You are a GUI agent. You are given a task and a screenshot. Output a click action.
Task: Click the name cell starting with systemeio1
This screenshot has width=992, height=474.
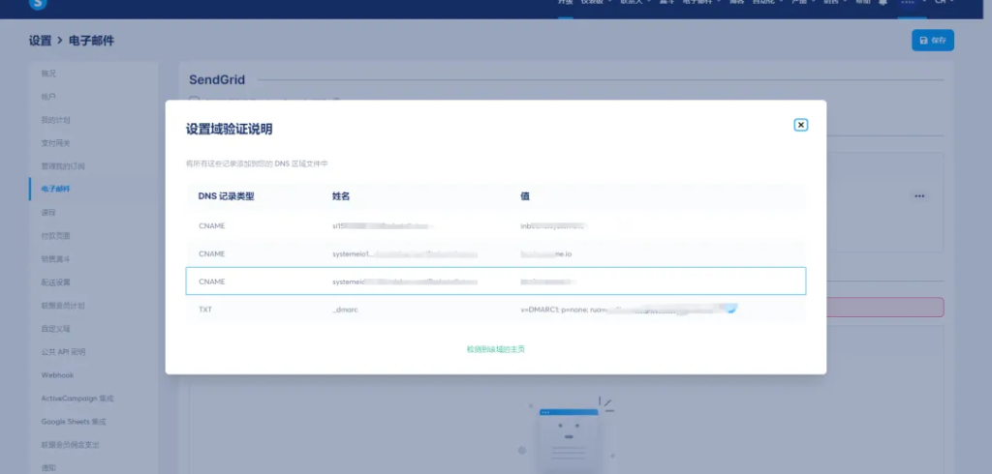pyautogui.click(x=404, y=254)
